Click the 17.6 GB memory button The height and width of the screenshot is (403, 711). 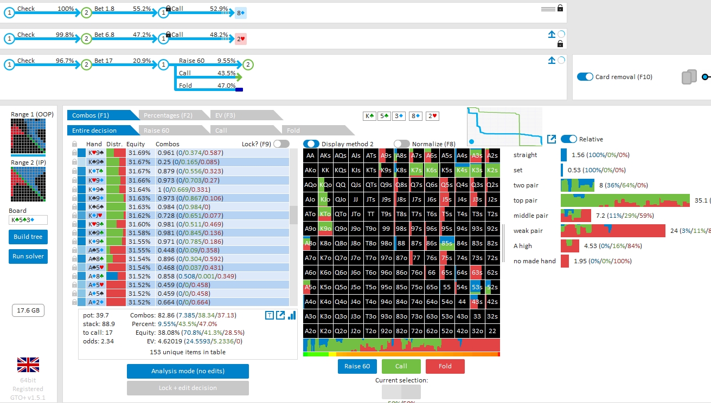tap(28, 310)
